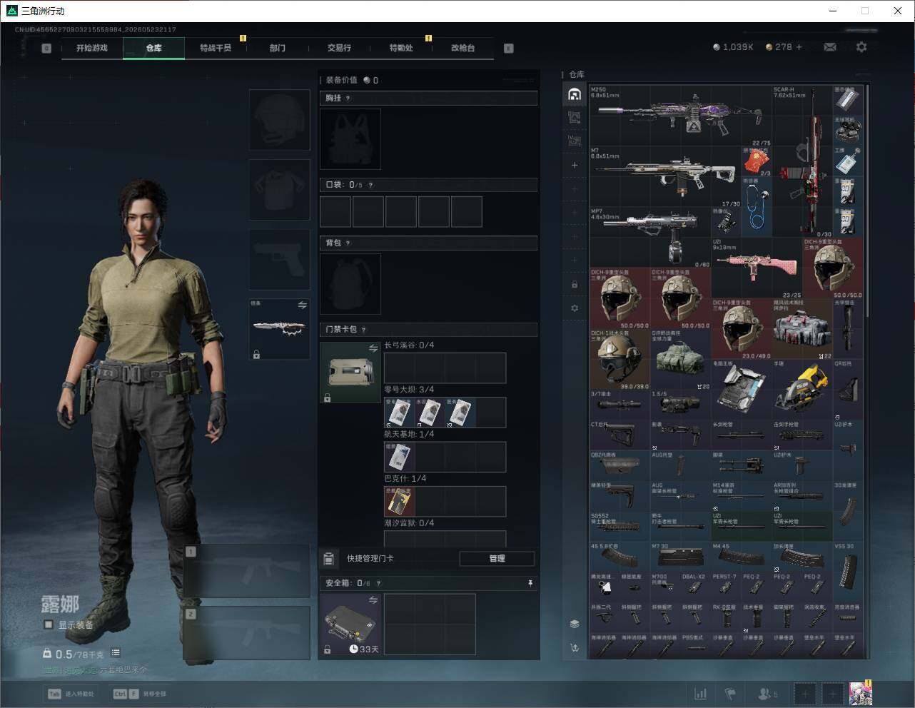Open the statistics bar-chart icon in bottom bar
The width and height of the screenshot is (915, 708).
[x=701, y=694]
